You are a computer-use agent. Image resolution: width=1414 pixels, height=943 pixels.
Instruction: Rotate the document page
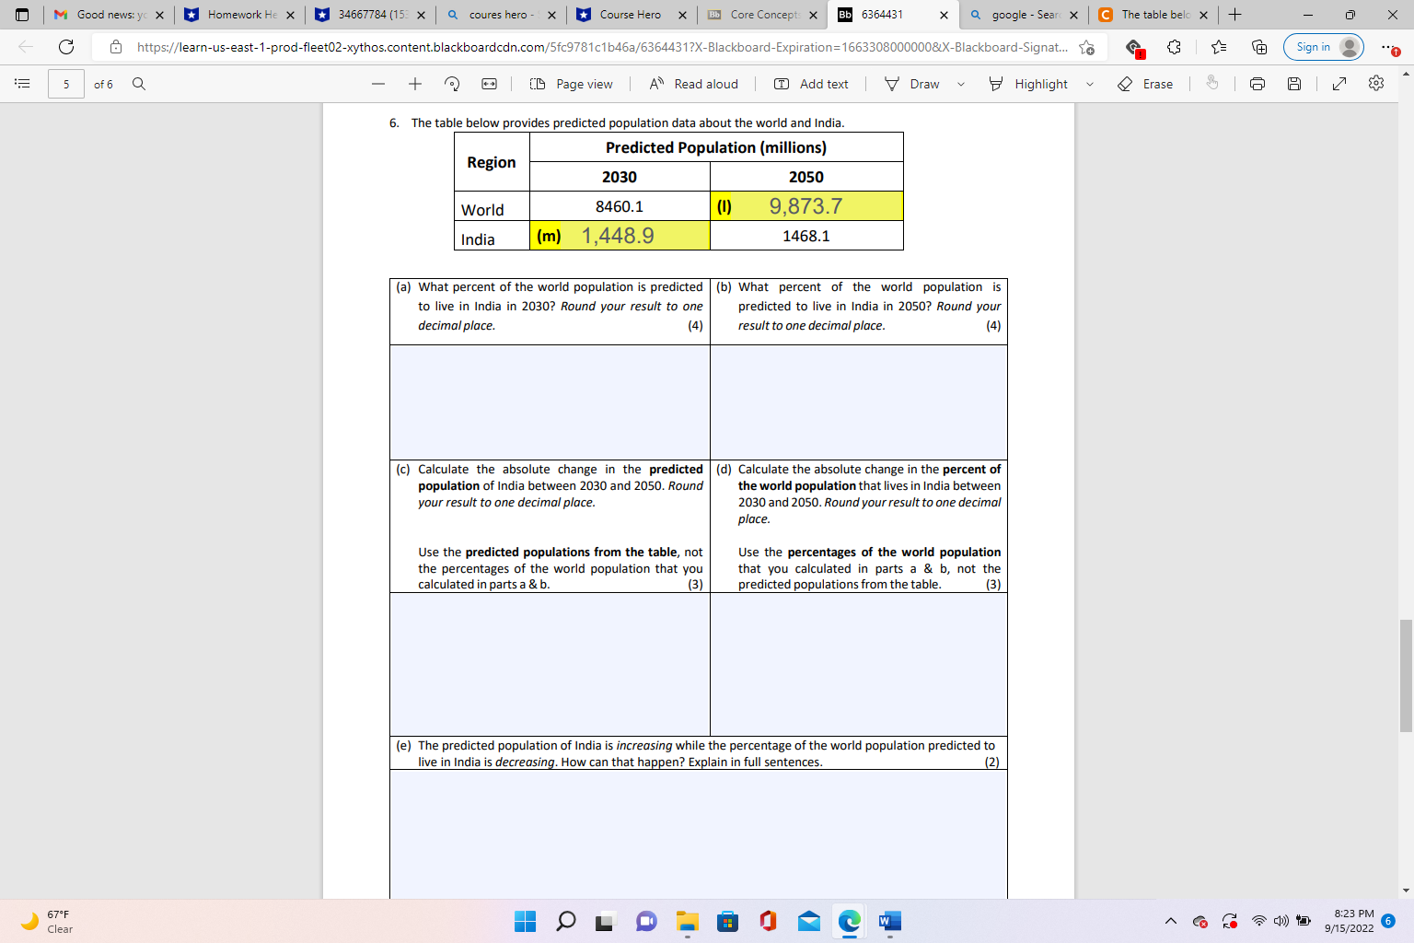[x=451, y=84]
